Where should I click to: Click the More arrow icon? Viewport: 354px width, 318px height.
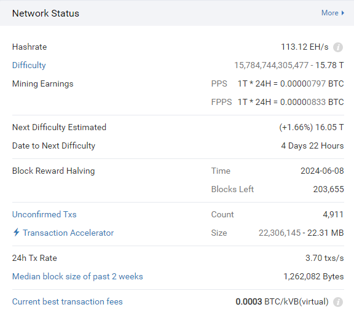click(x=343, y=13)
